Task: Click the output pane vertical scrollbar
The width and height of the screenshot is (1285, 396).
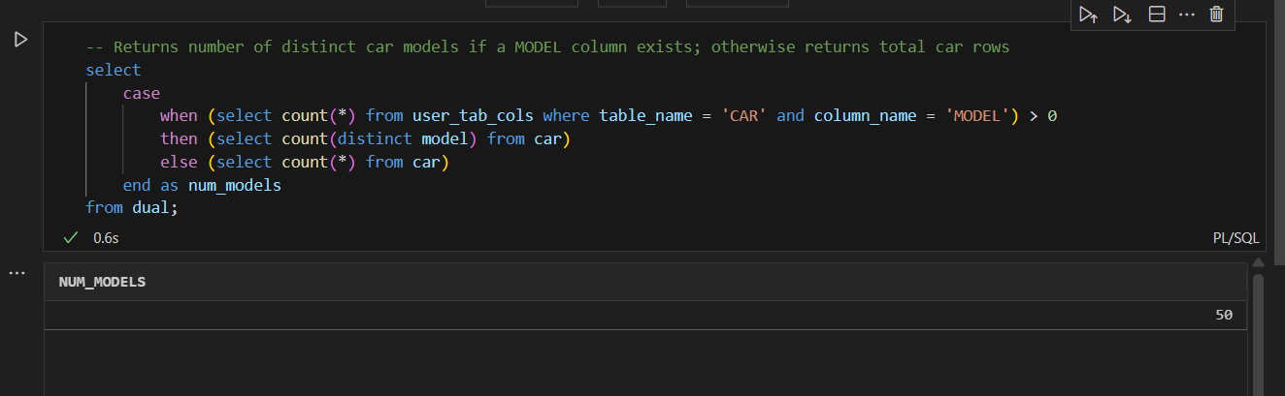Action: click(x=1258, y=329)
